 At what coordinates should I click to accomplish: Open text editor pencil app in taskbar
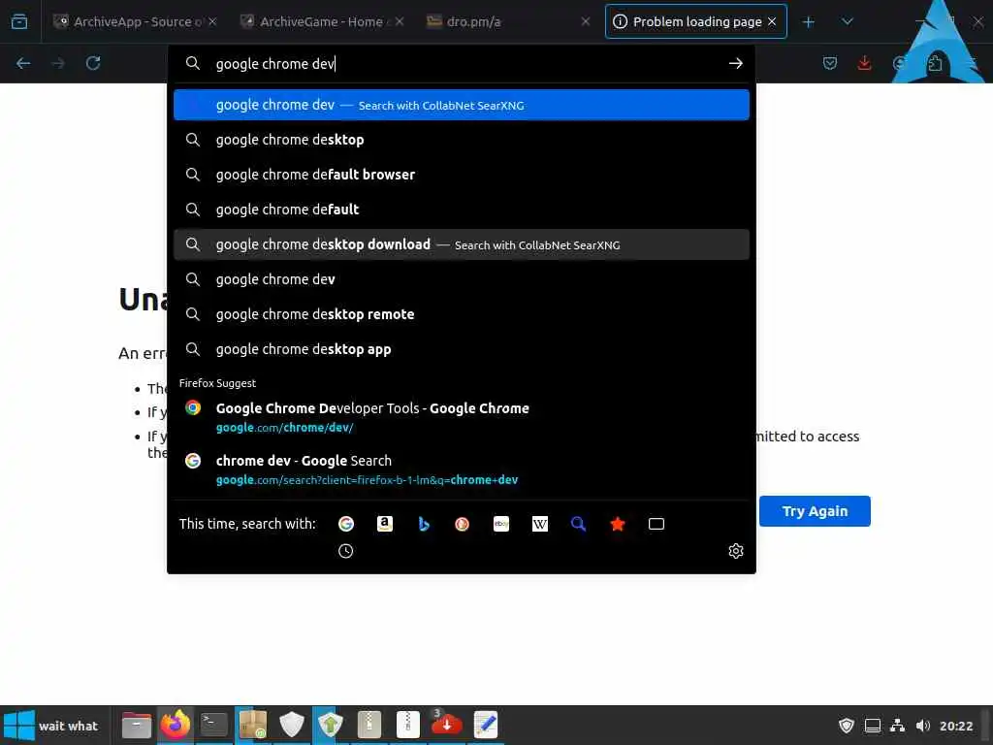[486, 725]
